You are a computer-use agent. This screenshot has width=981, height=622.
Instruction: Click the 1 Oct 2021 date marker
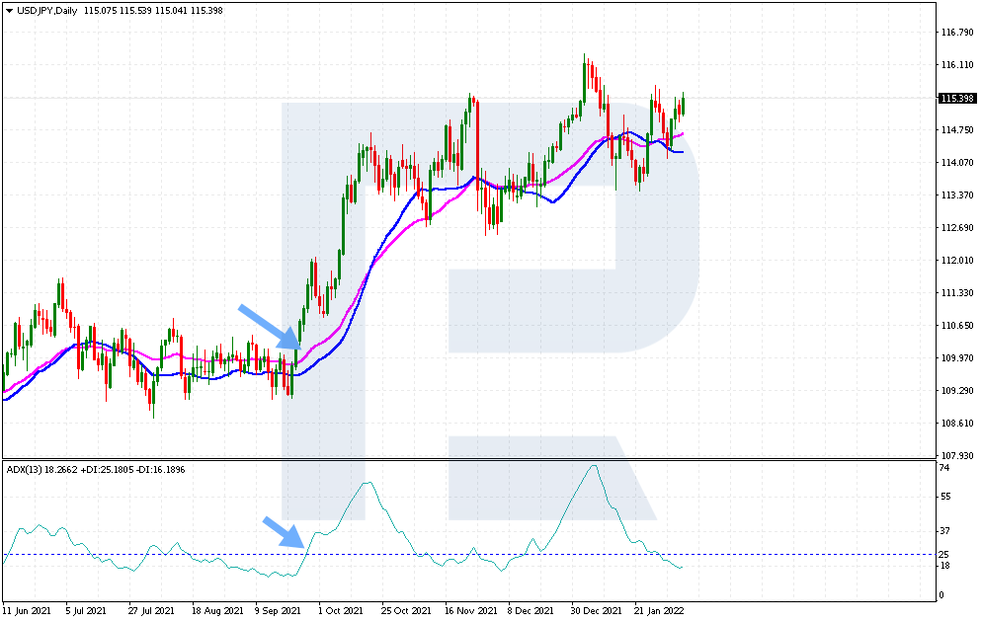[341, 610]
